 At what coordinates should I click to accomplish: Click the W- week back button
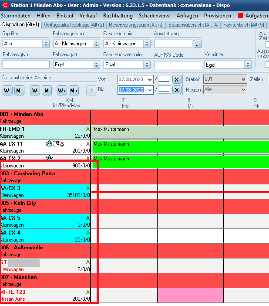click(7, 91)
